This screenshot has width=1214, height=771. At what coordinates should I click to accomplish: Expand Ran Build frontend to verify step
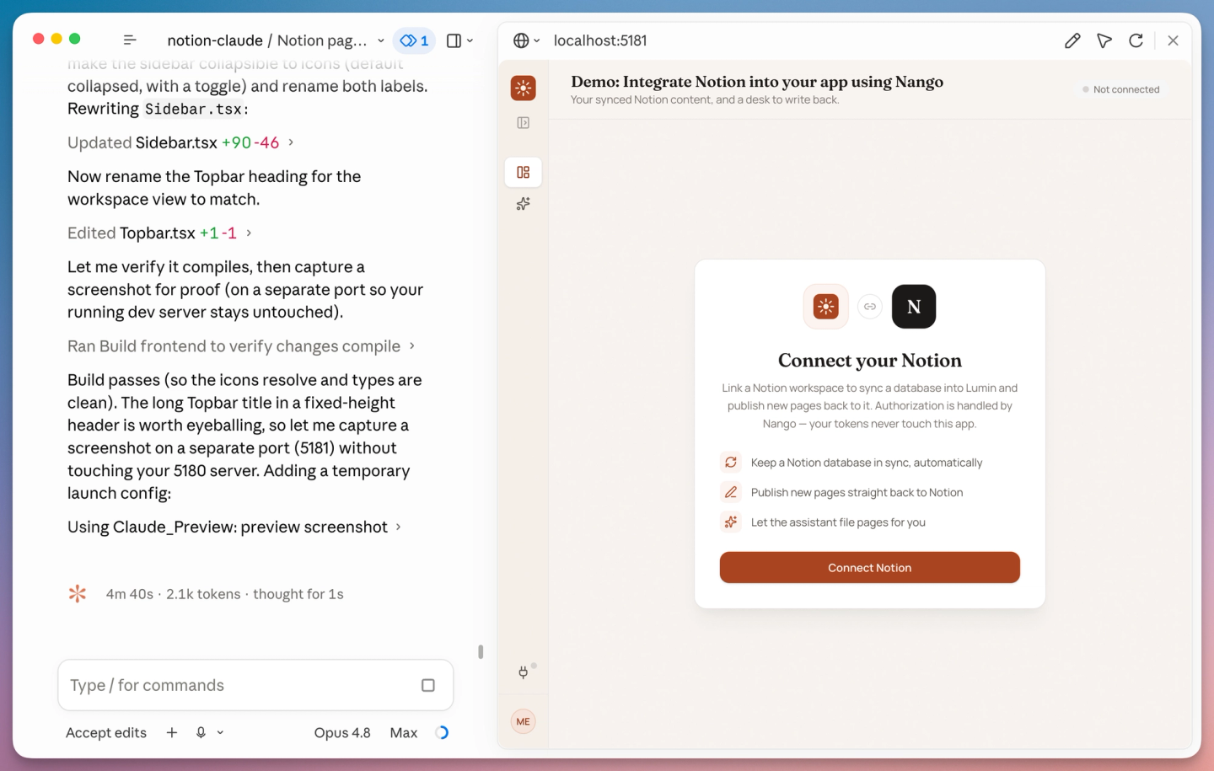tap(241, 346)
